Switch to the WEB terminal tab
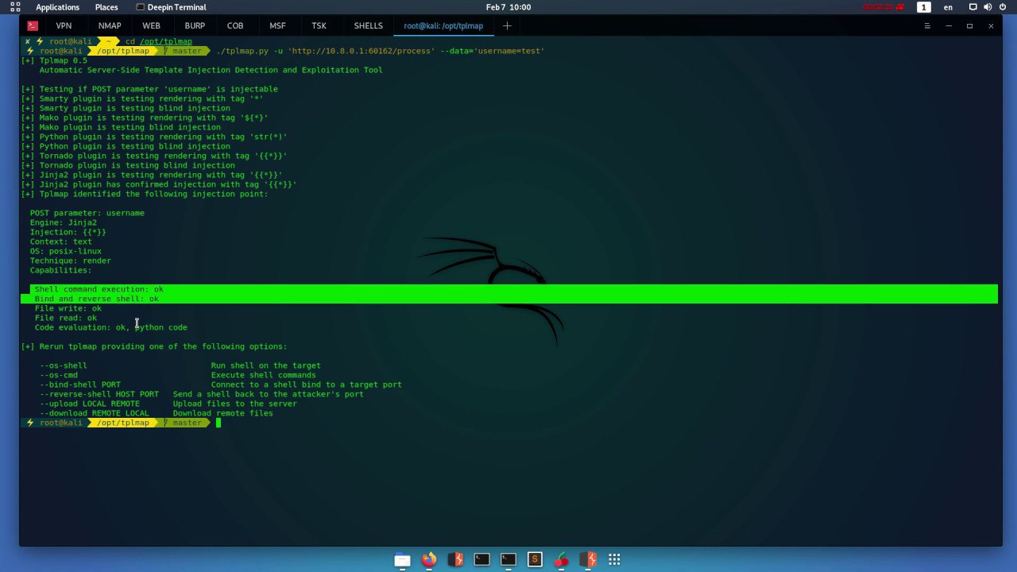Screen dimensions: 1017x572 [151, 25]
